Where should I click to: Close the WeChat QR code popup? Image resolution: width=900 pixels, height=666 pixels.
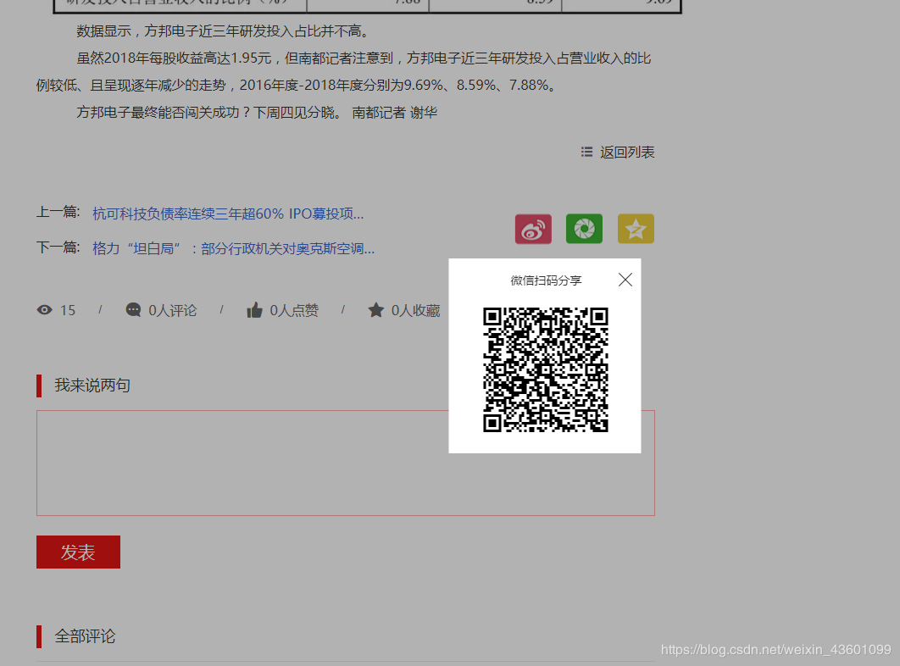coord(625,280)
